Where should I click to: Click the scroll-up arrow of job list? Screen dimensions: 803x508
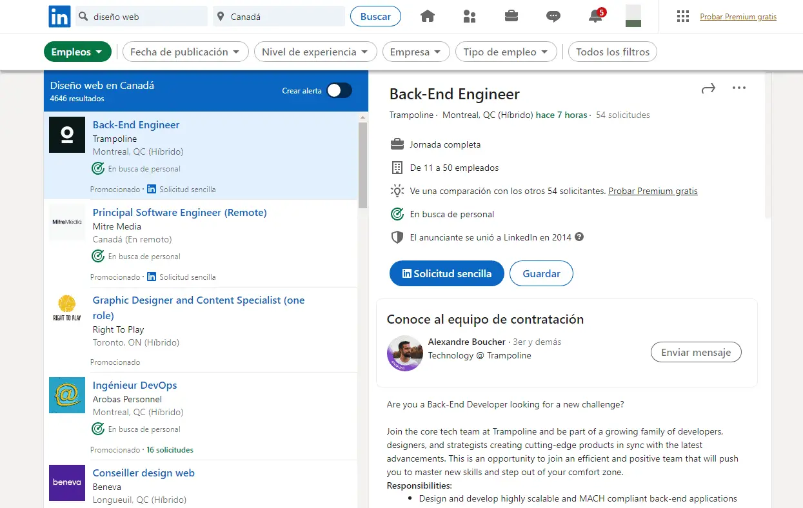click(362, 117)
